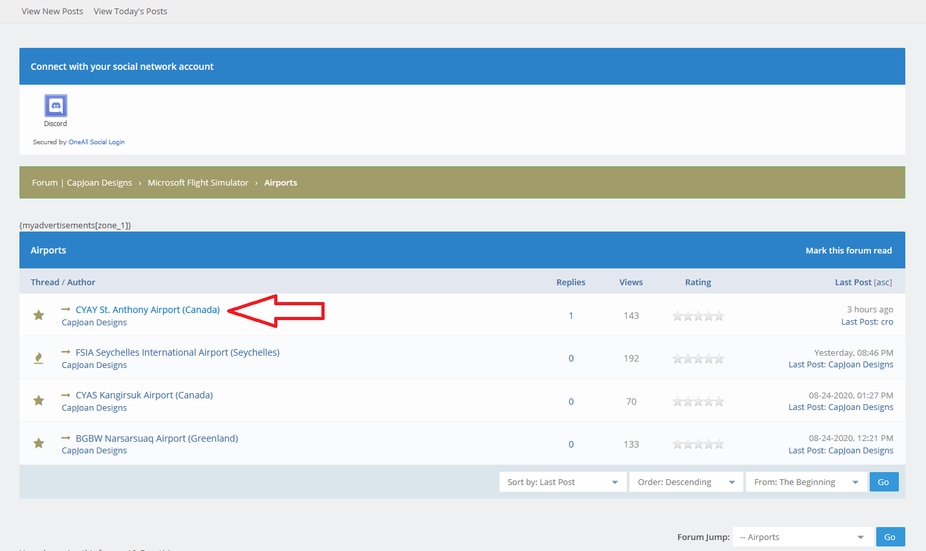The height and width of the screenshot is (551, 926).
Task: Open the Order: Descending dropdown
Action: point(687,482)
